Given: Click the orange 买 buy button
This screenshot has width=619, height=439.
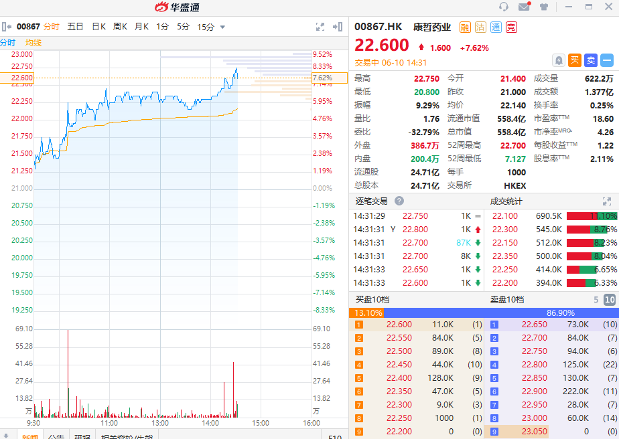Looking at the screenshot, I should click(x=575, y=60).
